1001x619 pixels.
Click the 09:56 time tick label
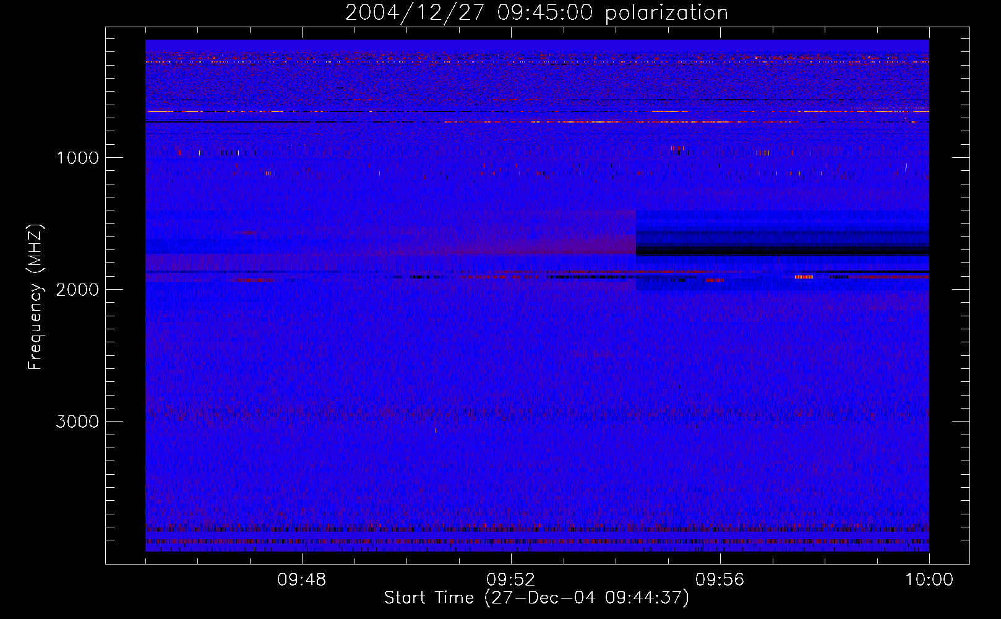[x=720, y=580]
